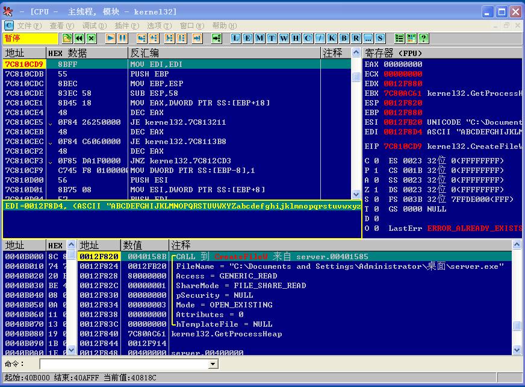Screen dimensions: 525x387
Task: Open the 插件 (Plugins) menu
Action: 126,26
